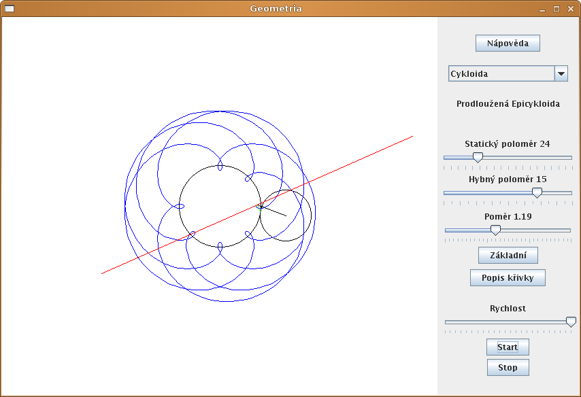The image size is (581, 397).
Task: Click the Hybný poloměr slider handle
Action: click(537, 192)
